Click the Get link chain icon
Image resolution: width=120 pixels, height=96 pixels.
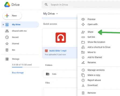click(x=83, y=37)
